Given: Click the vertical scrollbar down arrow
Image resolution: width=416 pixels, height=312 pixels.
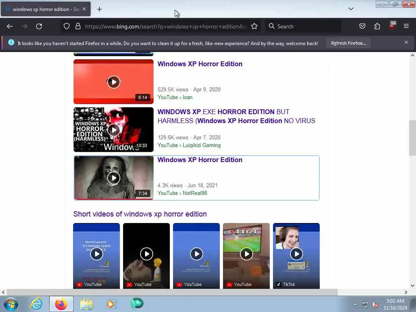Looking at the screenshot, I should 412,286.
